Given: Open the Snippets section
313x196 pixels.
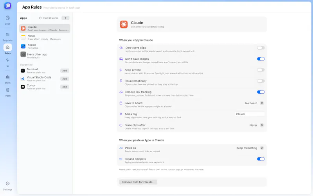Looking at the screenshot, I should 7,37.
